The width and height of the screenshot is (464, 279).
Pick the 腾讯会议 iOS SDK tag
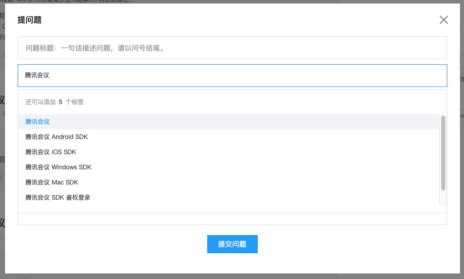228,152
